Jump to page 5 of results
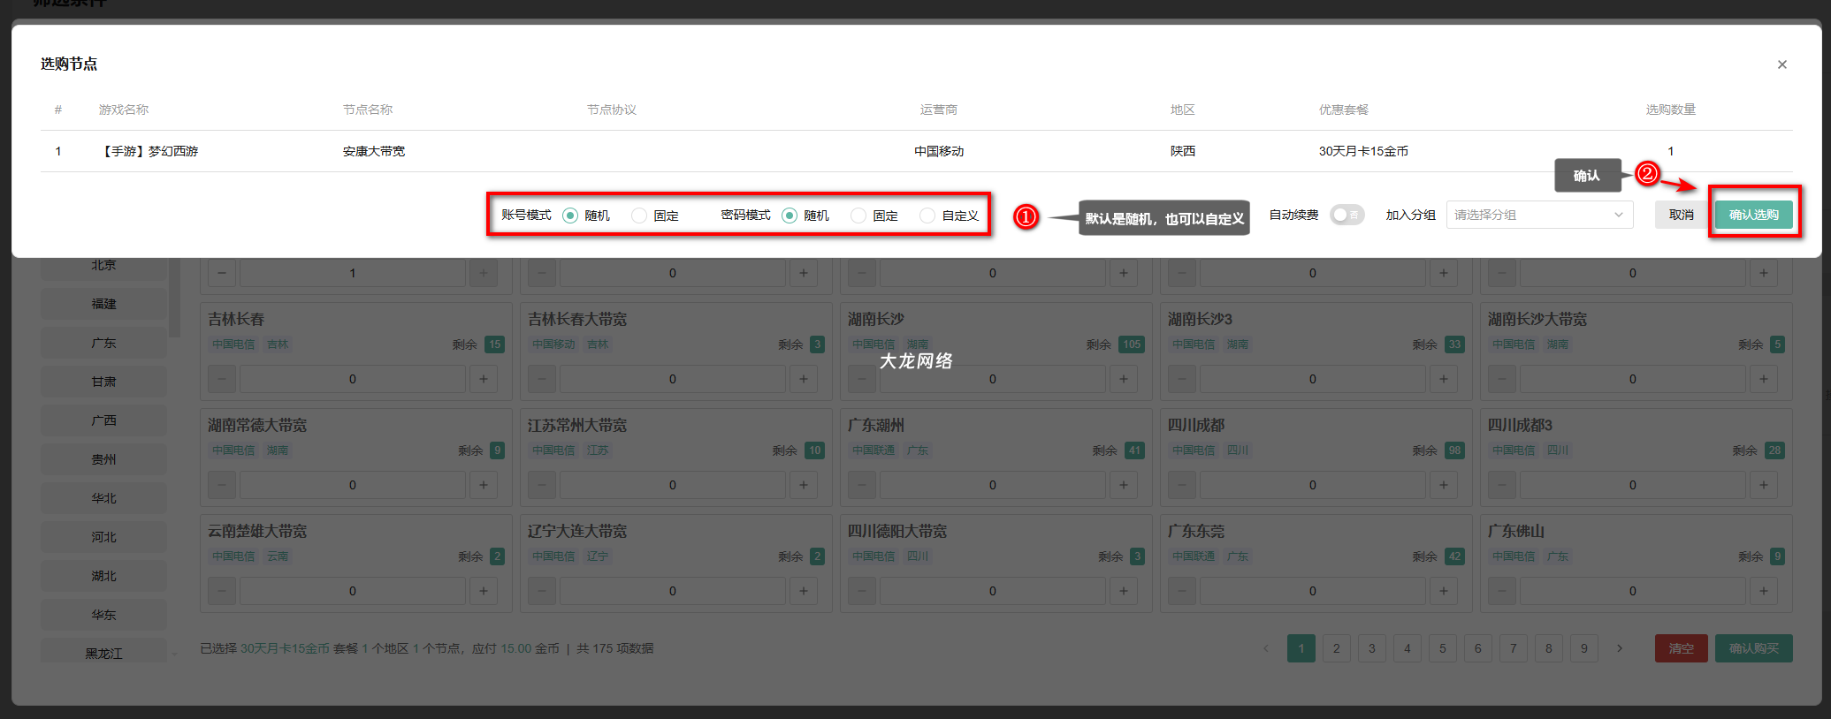This screenshot has height=719, width=1831. click(x=1442, y=648)
